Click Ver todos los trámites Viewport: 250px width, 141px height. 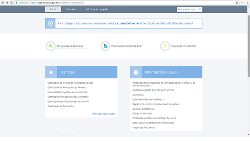pos(104,114)
